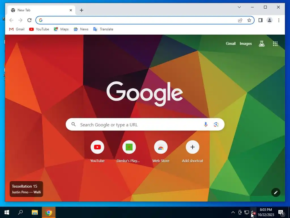Open the Windows Start menu

tap(7, 212)
